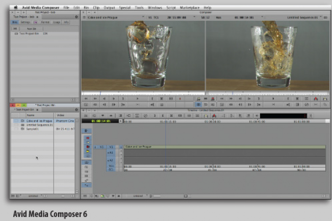Click the Untitled Sequence.01 sequence icon in bin

coord(23,125)
